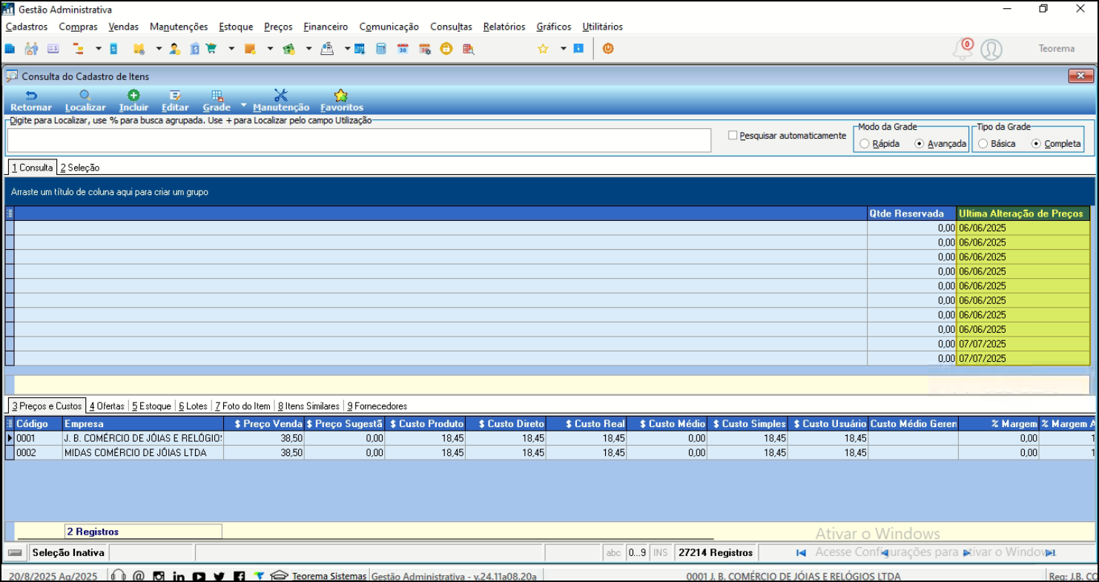This screenshot has height=582, width=1099.
Task: Click the orange power icon in toolbar
Action: click(608, 49)
